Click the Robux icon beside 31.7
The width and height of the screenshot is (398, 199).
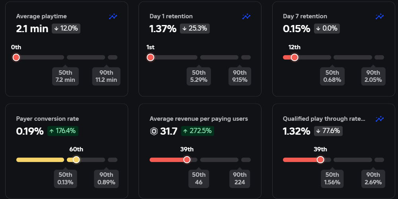pyautogui.click(x=154, y=131)
